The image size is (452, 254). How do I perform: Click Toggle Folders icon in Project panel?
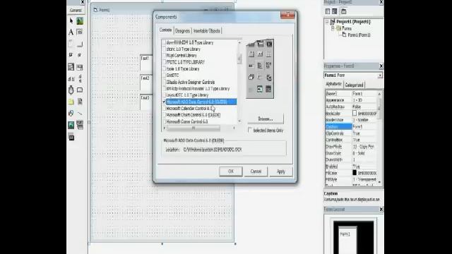coord(344,11)
